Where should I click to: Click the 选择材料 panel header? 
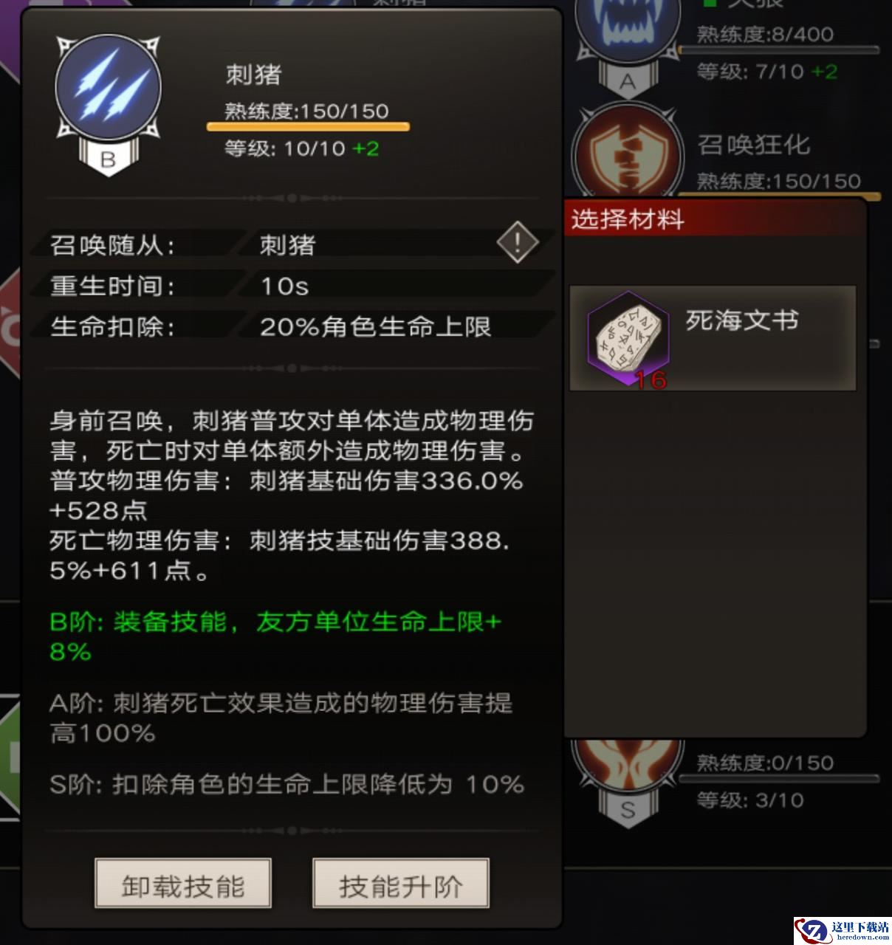pos(715,219)
